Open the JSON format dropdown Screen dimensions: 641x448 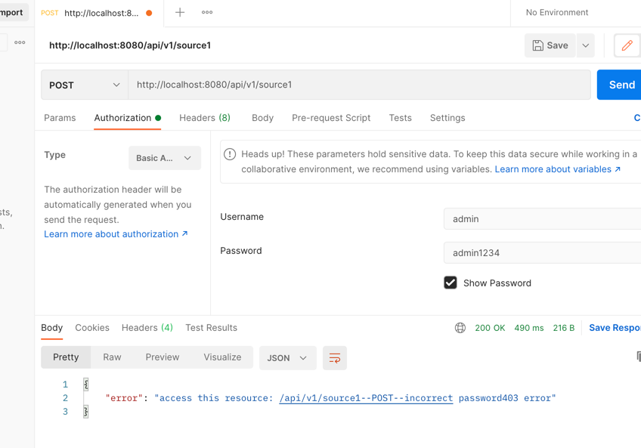coord(287,358)
